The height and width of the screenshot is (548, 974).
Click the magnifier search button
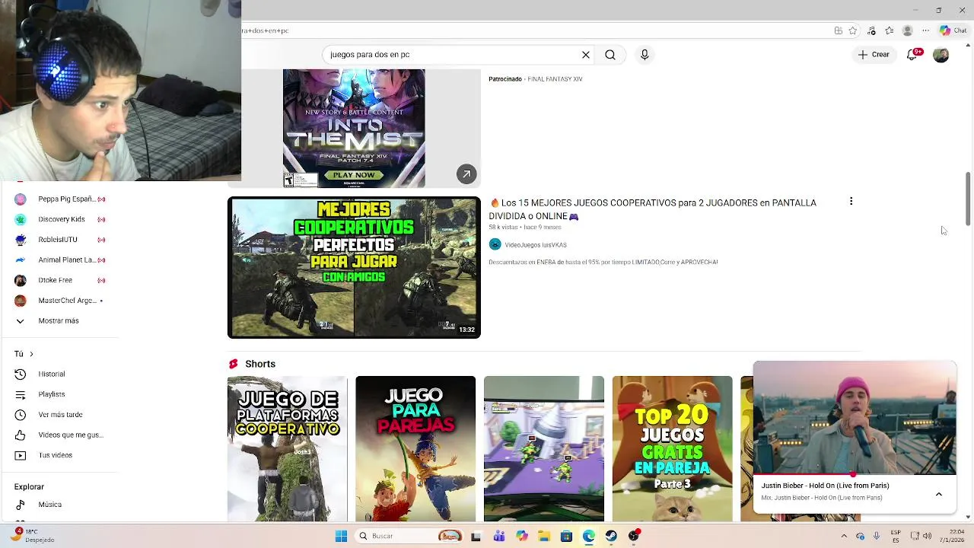[x=610, y=55]
